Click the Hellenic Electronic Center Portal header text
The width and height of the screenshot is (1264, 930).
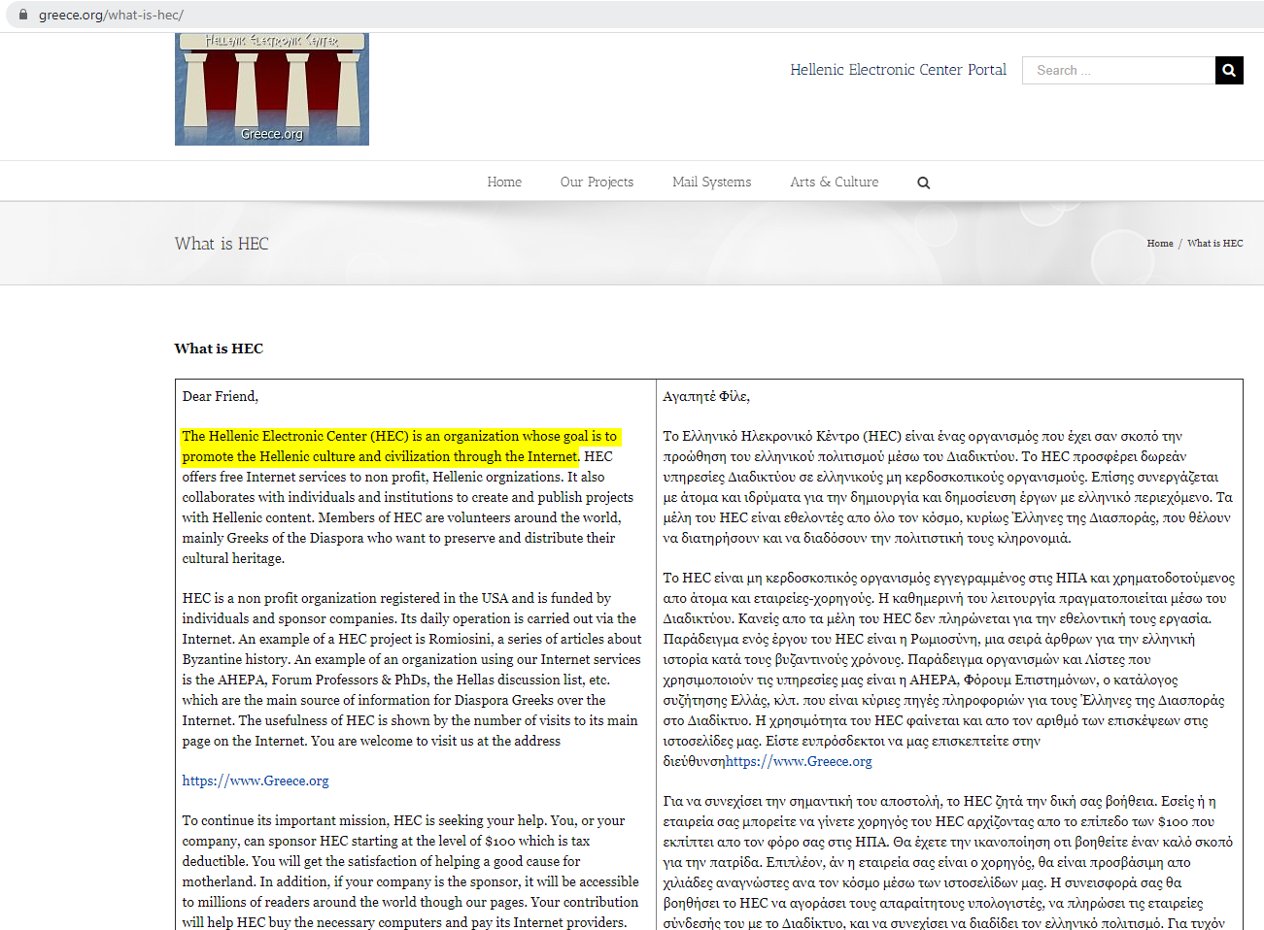pyautogui.click(x=898, y=70)
